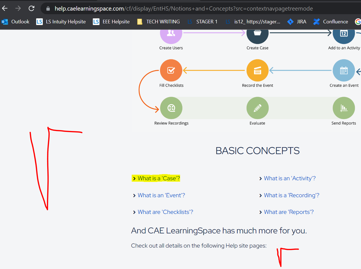The image size is (361, 269).
Task: Open the STAGER 1 bookmark
Action: (x=202, y=22)
